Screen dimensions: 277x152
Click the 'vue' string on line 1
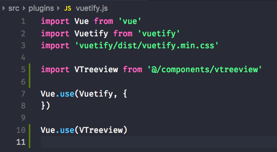click(x=130, y=22)
